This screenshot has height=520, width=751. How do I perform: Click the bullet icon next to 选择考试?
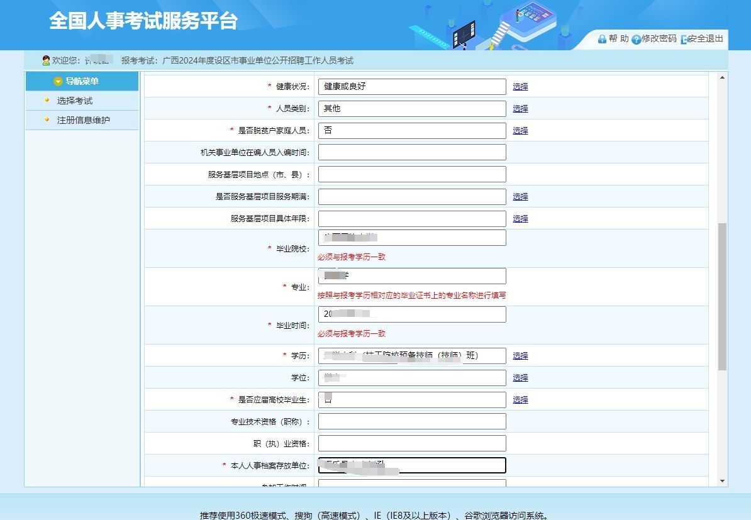pyautogui.click(x=47, y=100)
